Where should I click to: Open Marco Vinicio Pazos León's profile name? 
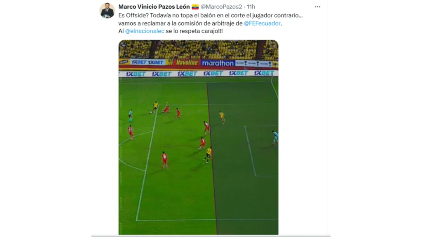click(x=154, y=7)
